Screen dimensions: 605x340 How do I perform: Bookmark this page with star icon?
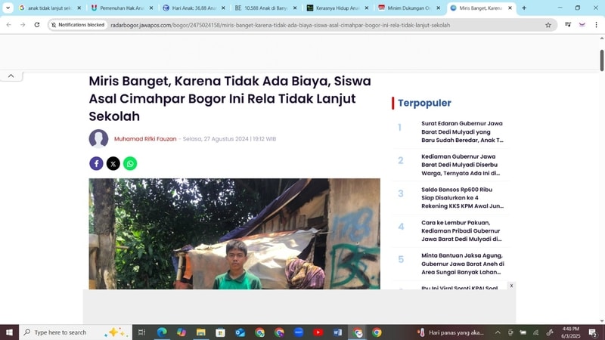point(548,25)
